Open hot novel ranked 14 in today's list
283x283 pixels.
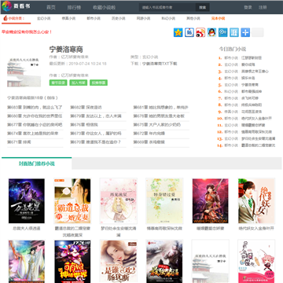[258, 145]
